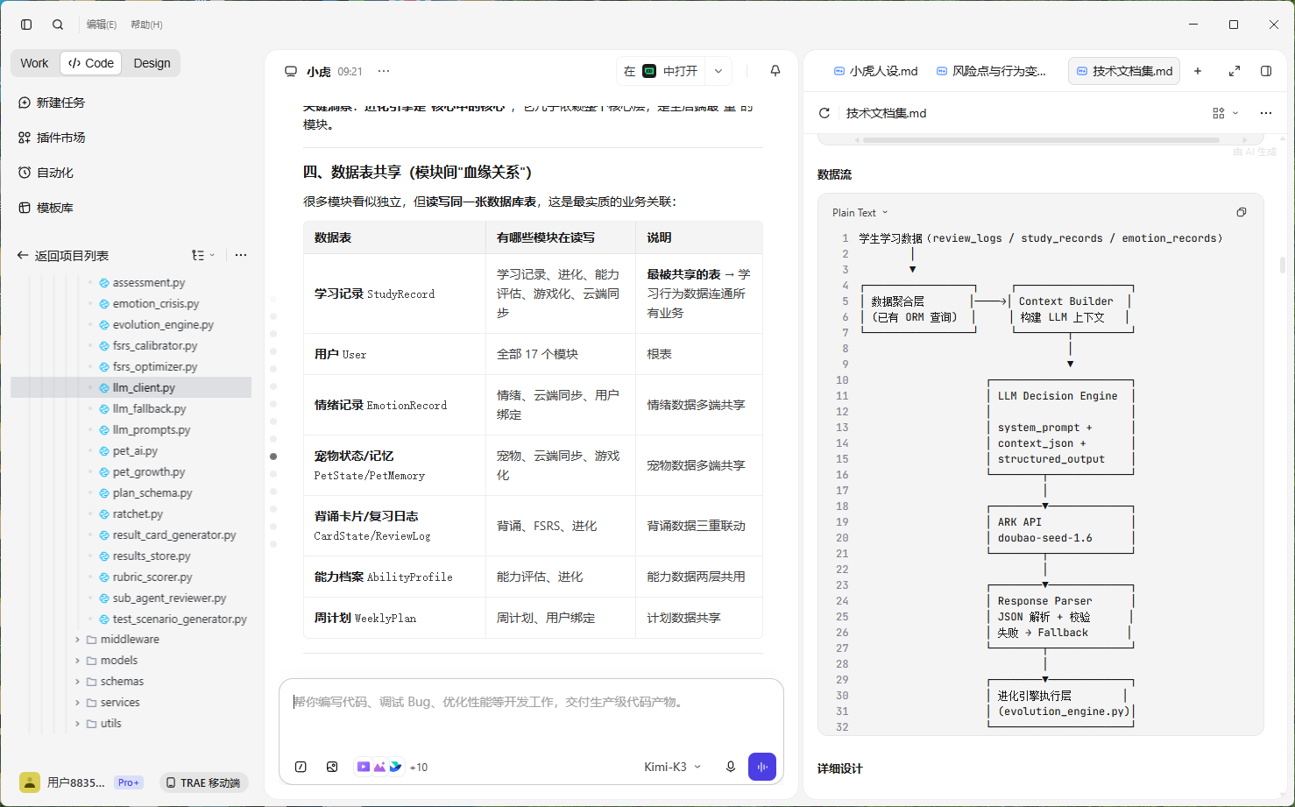Open rubric_scorer.py file
Screen dimensions: 1295x807
pos(145,577)
